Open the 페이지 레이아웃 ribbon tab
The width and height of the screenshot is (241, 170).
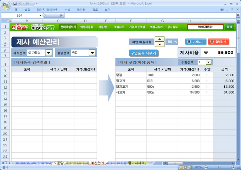[47, 10]
